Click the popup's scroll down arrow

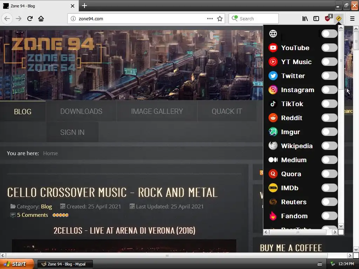pyautogui.click(x=341, y=226)
